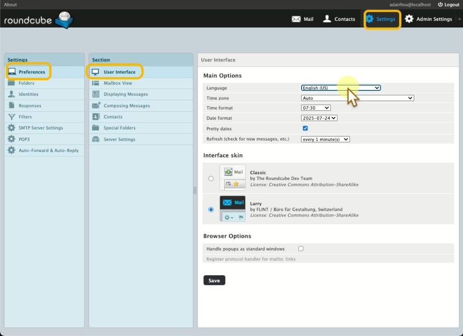This screenshot has width=463, height=336.
Task: Save the user interface preferences
Action: (214, 280)
